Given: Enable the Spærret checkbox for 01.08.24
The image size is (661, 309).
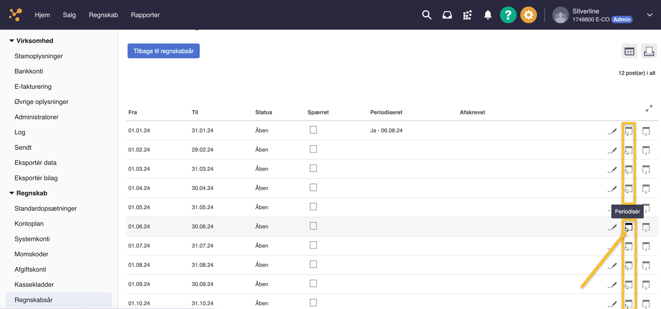Looking at the screenshot, I should [x=313, y=264].
